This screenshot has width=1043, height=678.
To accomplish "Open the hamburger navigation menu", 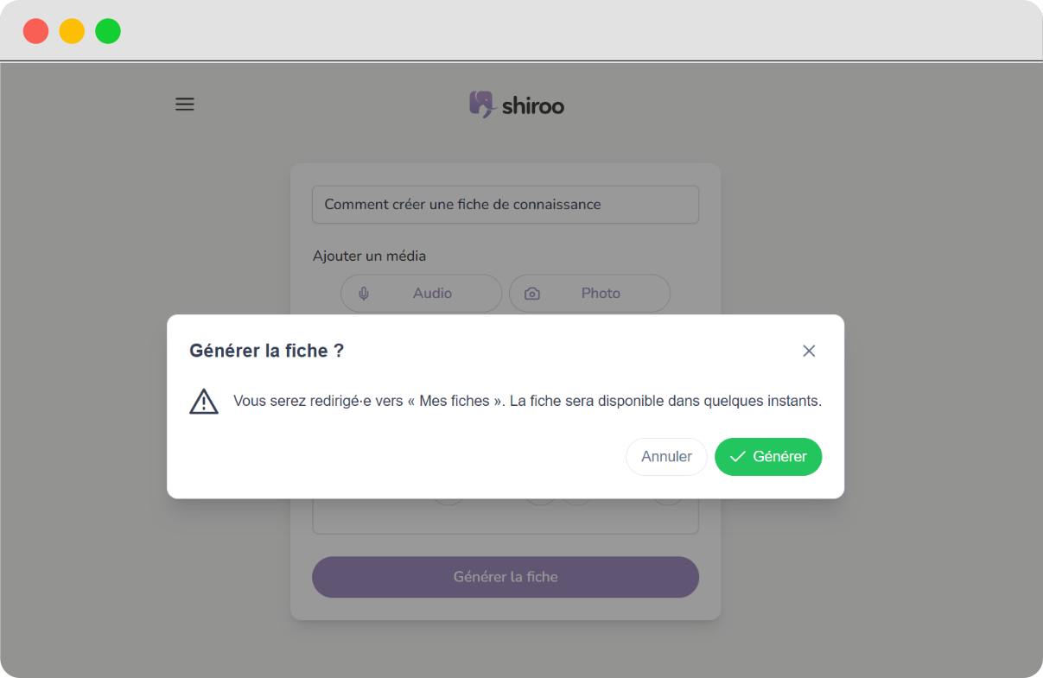I will tap(185, 105).
